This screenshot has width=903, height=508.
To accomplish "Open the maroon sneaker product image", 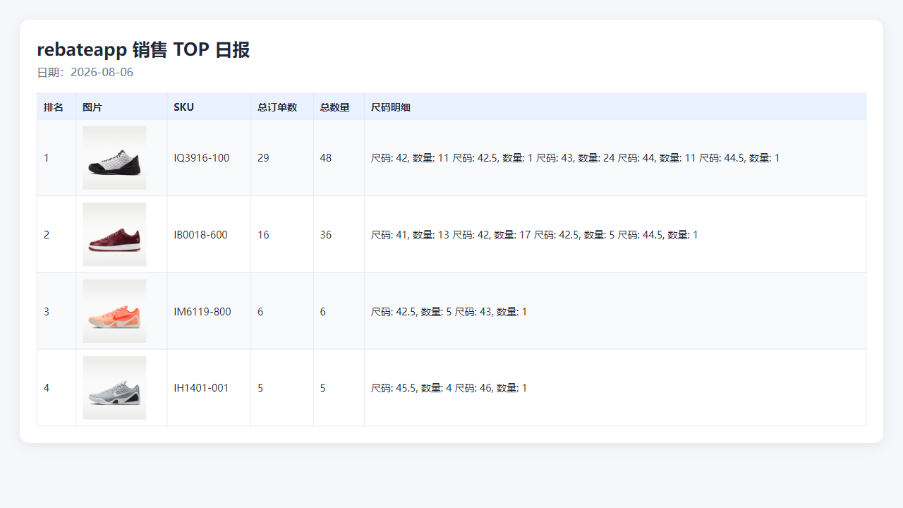I will (114, 235).
